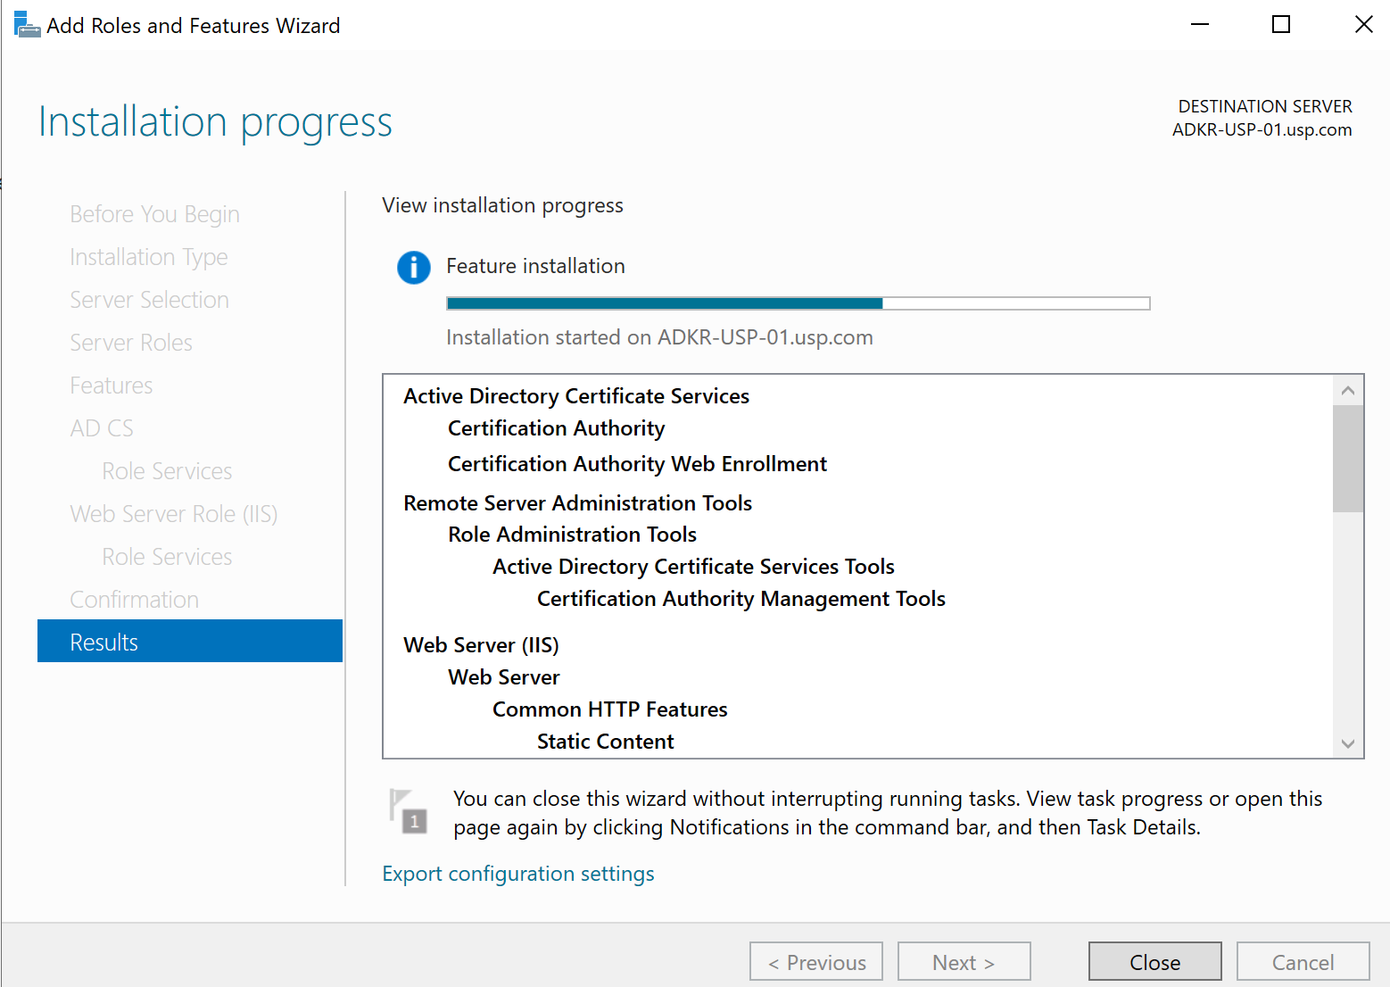Select Role Services under AD CS
This screenshot has width=1390, height=987.
coord(167,471)
